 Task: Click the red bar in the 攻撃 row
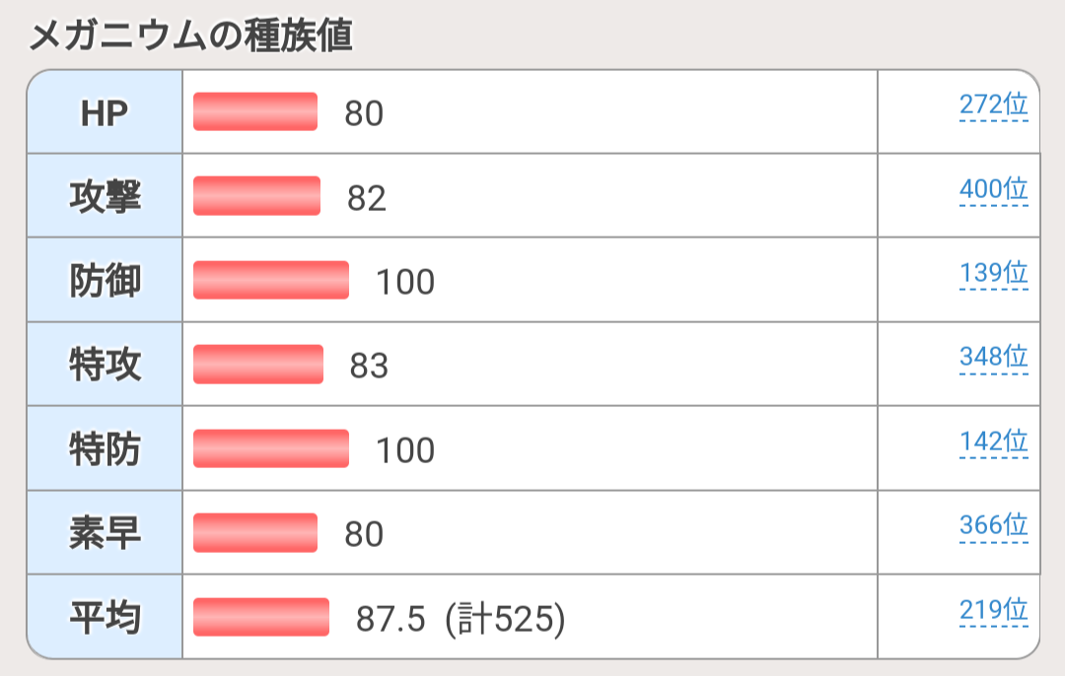pyautogui.click(x=256, y=196)
